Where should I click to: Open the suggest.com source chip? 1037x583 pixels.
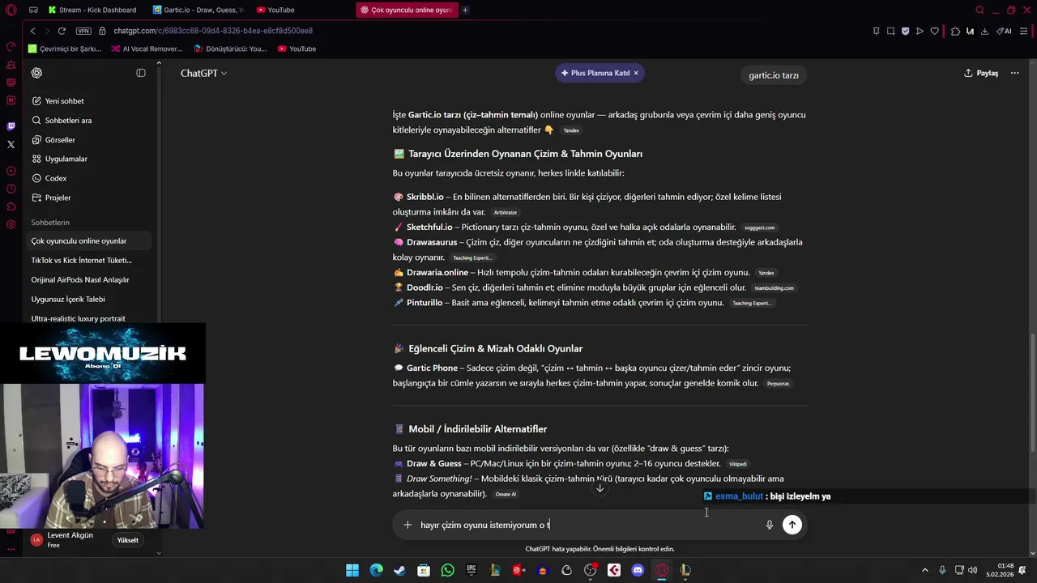[759, 228]
